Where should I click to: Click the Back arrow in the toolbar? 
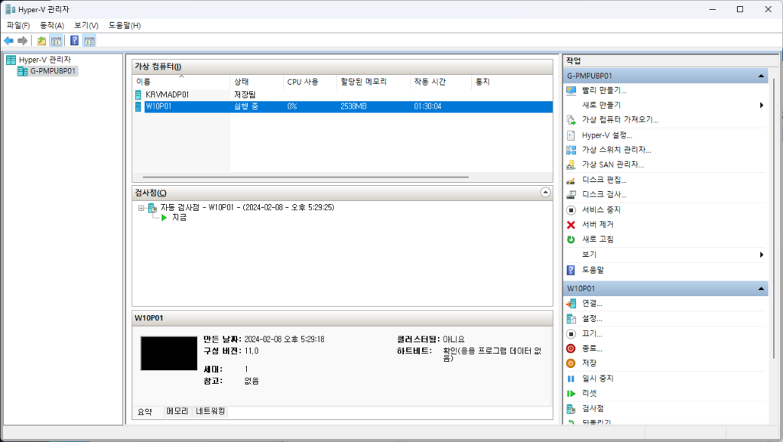pos(8,41)
